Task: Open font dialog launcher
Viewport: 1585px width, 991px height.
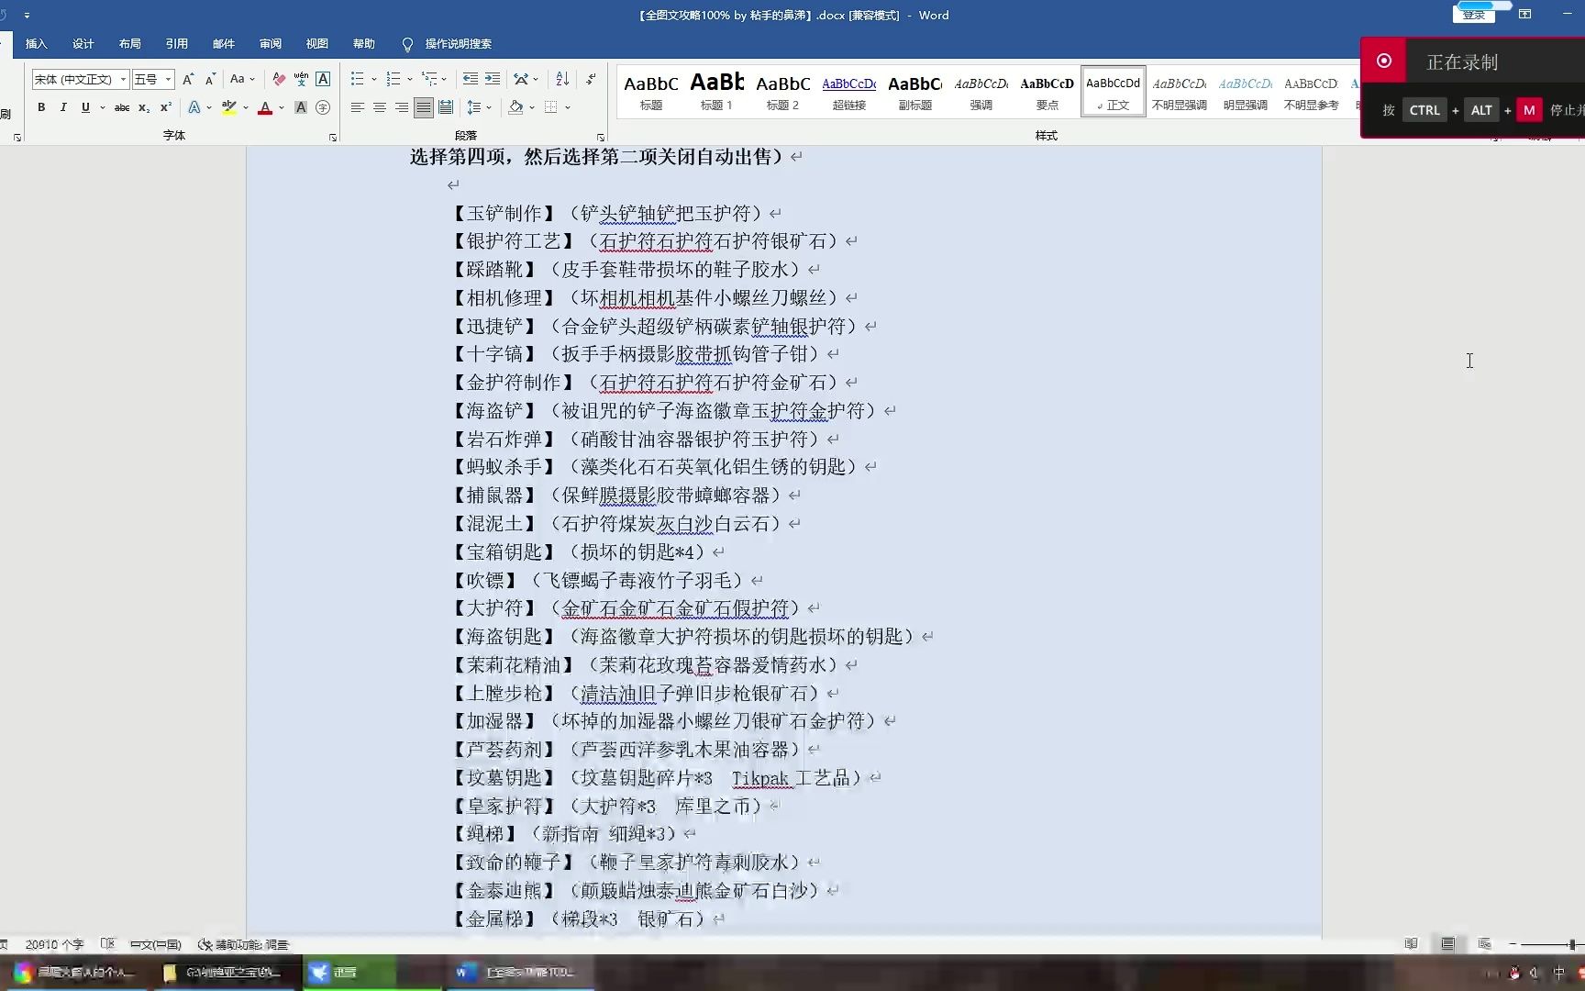Action: click(x=333, y=138)
